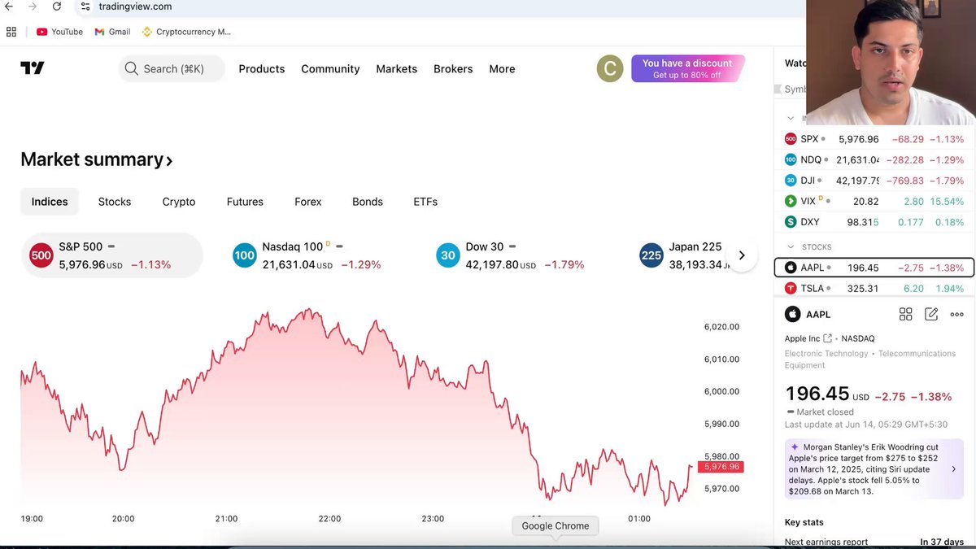Open the Markets menu
The width and height of the screenshot is (976, 549).
(x=397, y=69)
